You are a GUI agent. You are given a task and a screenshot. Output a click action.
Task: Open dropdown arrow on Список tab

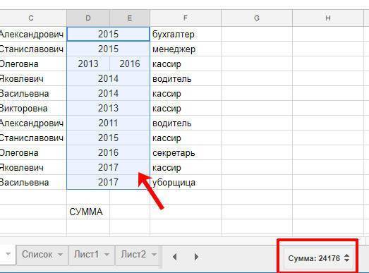click(x=61, y=255)
